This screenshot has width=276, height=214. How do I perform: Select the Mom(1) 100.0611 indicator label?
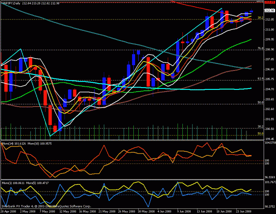(13, 183)
